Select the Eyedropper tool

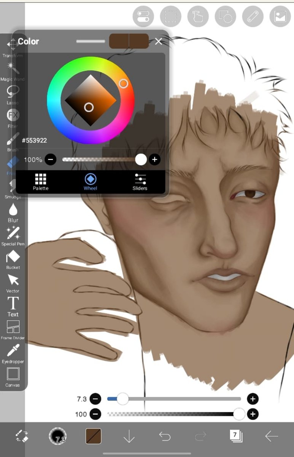coord(13,353)
